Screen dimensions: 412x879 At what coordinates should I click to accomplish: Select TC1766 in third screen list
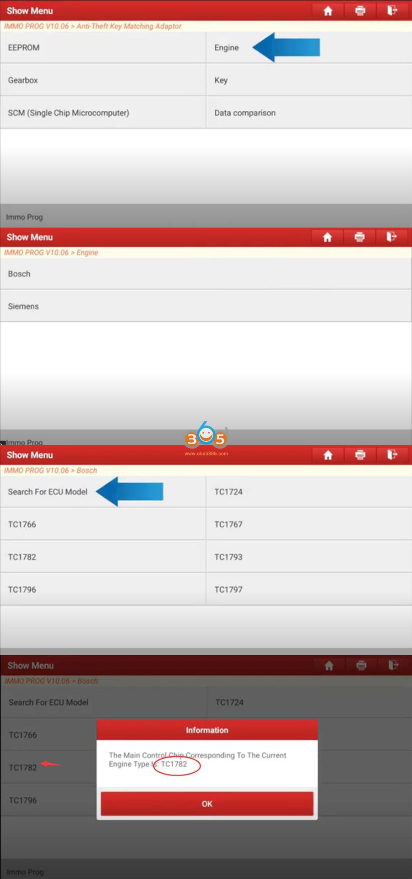(103, 524)
